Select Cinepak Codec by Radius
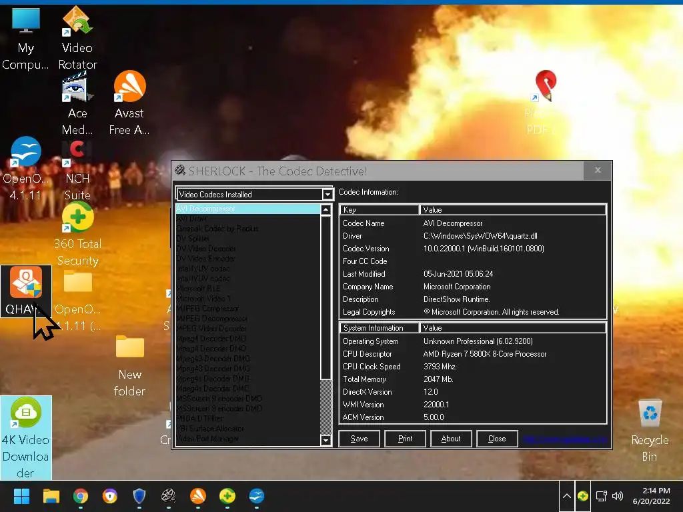 [247, 229]
